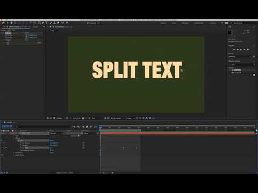Jump to first frame in Preview panel
The height and width of the screenshot is (193, 258).
[234, 49]
